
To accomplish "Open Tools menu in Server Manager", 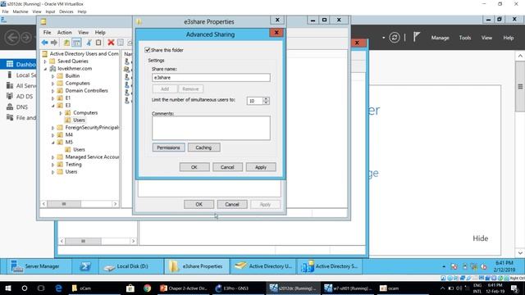I will (x=465, y=38).
